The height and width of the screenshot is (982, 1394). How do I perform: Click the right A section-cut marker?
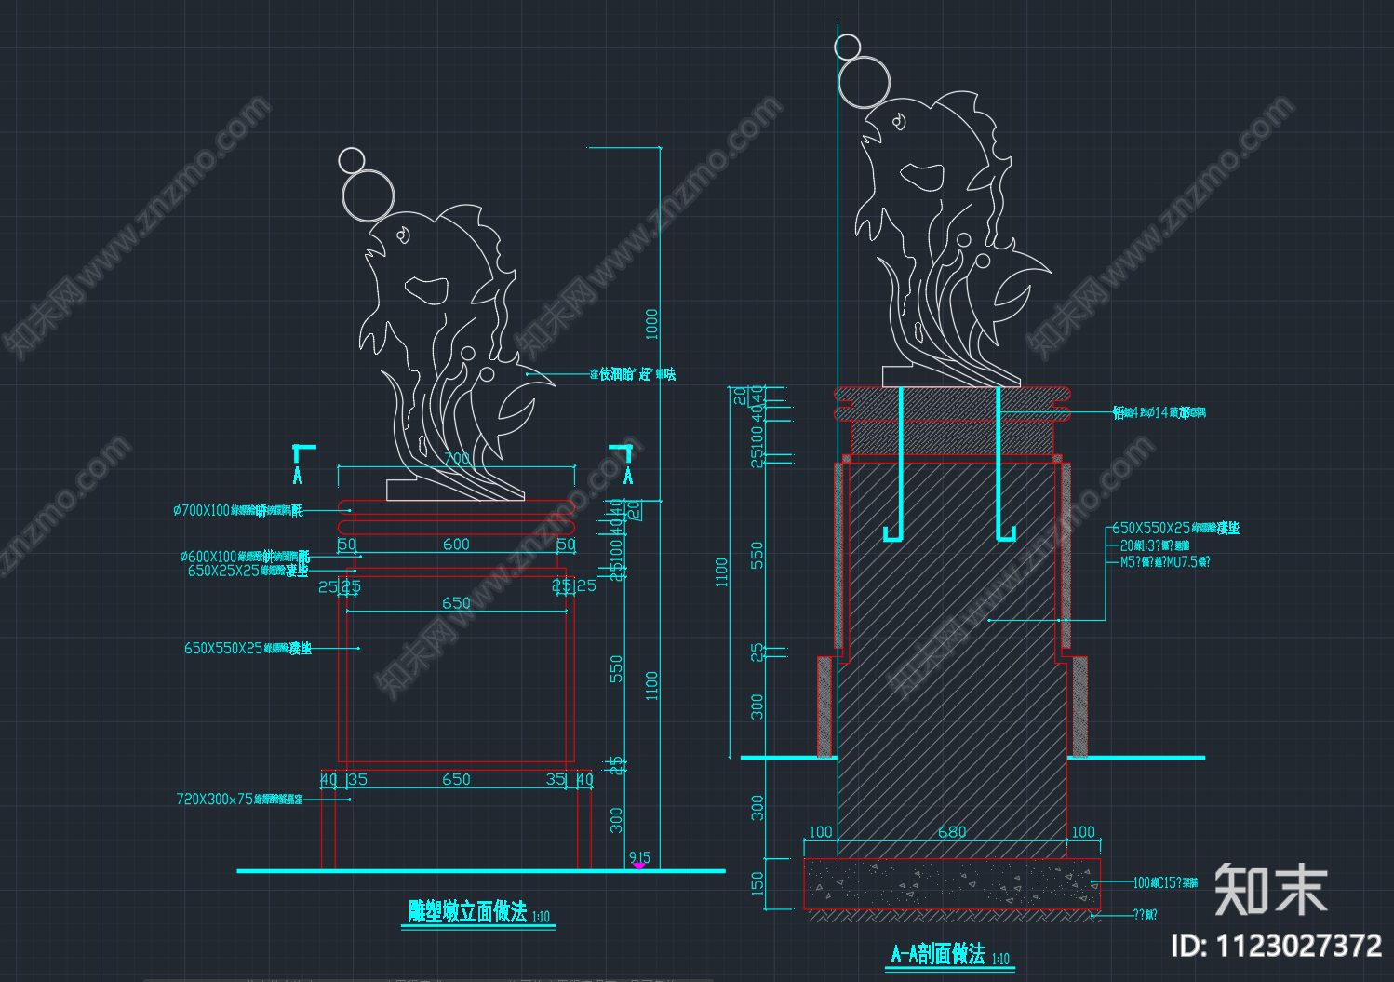623,464
